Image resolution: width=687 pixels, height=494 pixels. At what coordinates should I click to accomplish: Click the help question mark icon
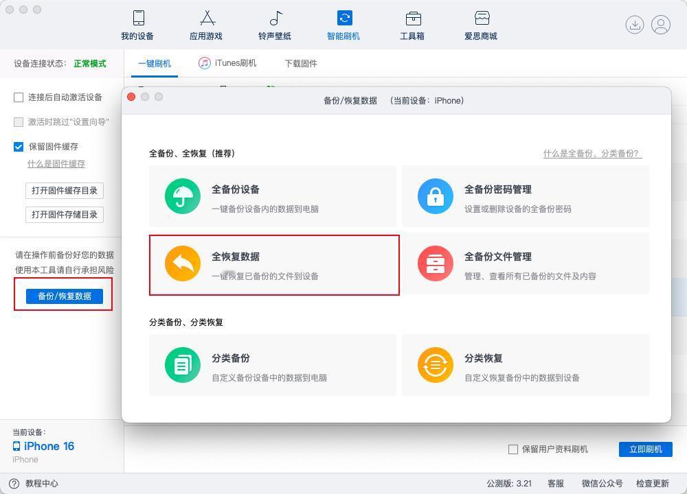click(14, 484)
